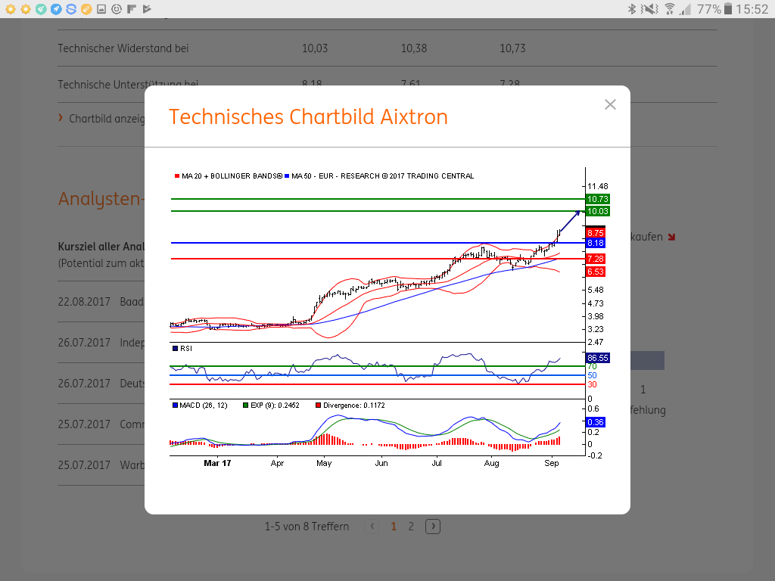The height and width of the screenshot is (581, 775).
Task: Tap the checkmark task notification icon
Action: 147,9
